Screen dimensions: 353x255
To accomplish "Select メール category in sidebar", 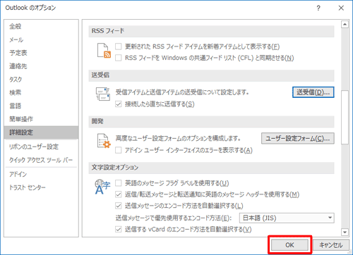I will tap(41, 39).
